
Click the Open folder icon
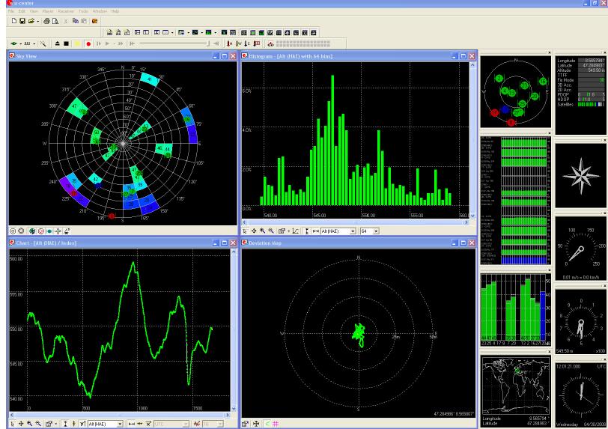(31, 21)
